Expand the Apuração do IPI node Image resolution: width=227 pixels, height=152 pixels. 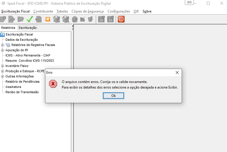click(3, 50)
